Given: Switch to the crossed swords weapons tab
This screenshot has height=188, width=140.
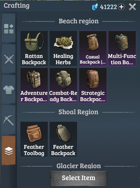Looking at the screenshot, I should (x=9, y=59).
